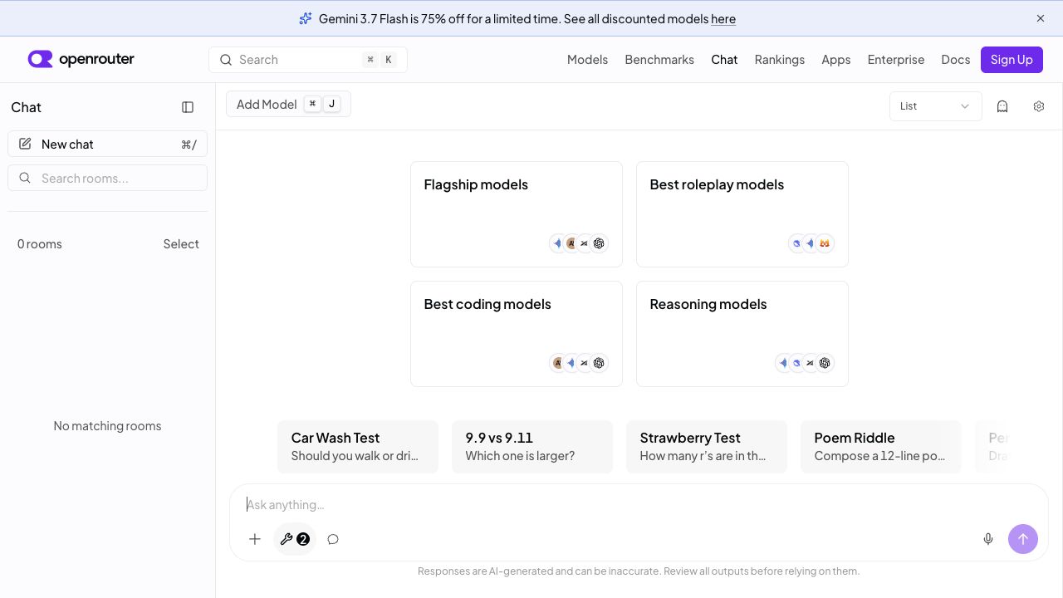Click the magnifier icon in top search bar

(x=225, y=60)
